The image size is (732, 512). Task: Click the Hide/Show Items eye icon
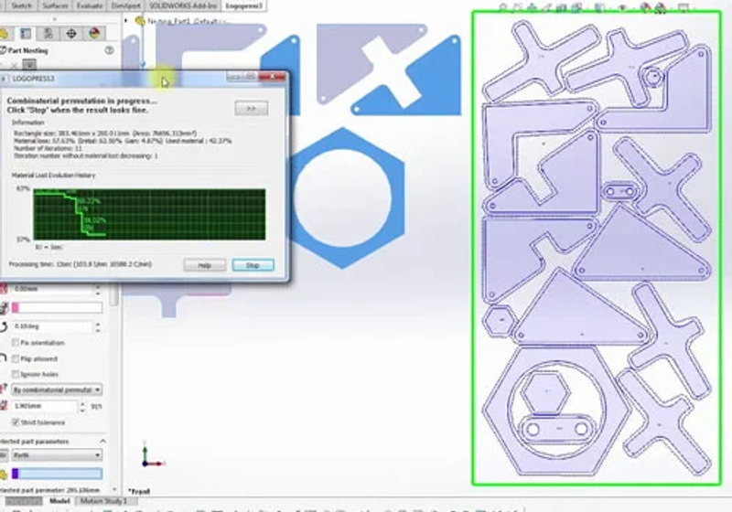click(x=622, y=7)
